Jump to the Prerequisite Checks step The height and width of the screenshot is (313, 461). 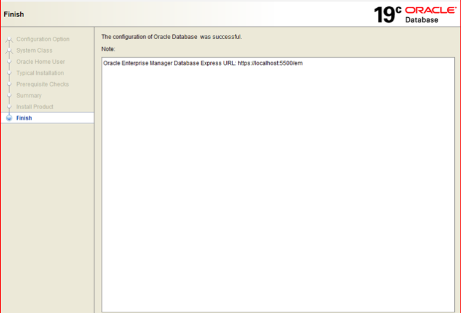[x=42, y=84]
